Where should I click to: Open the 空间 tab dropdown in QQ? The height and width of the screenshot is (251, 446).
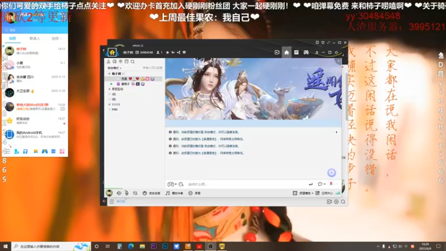(56, 38)
